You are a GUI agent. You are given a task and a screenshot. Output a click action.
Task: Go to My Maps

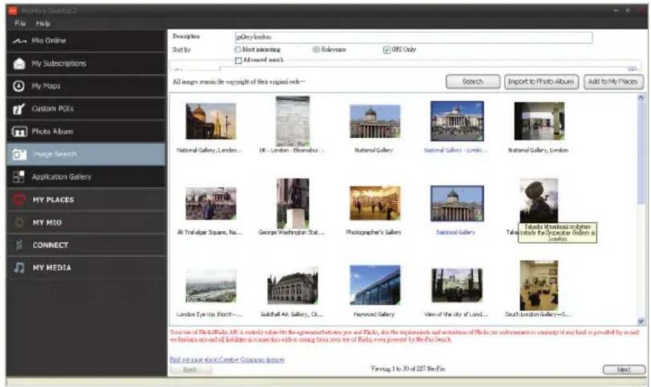point(86,86)
